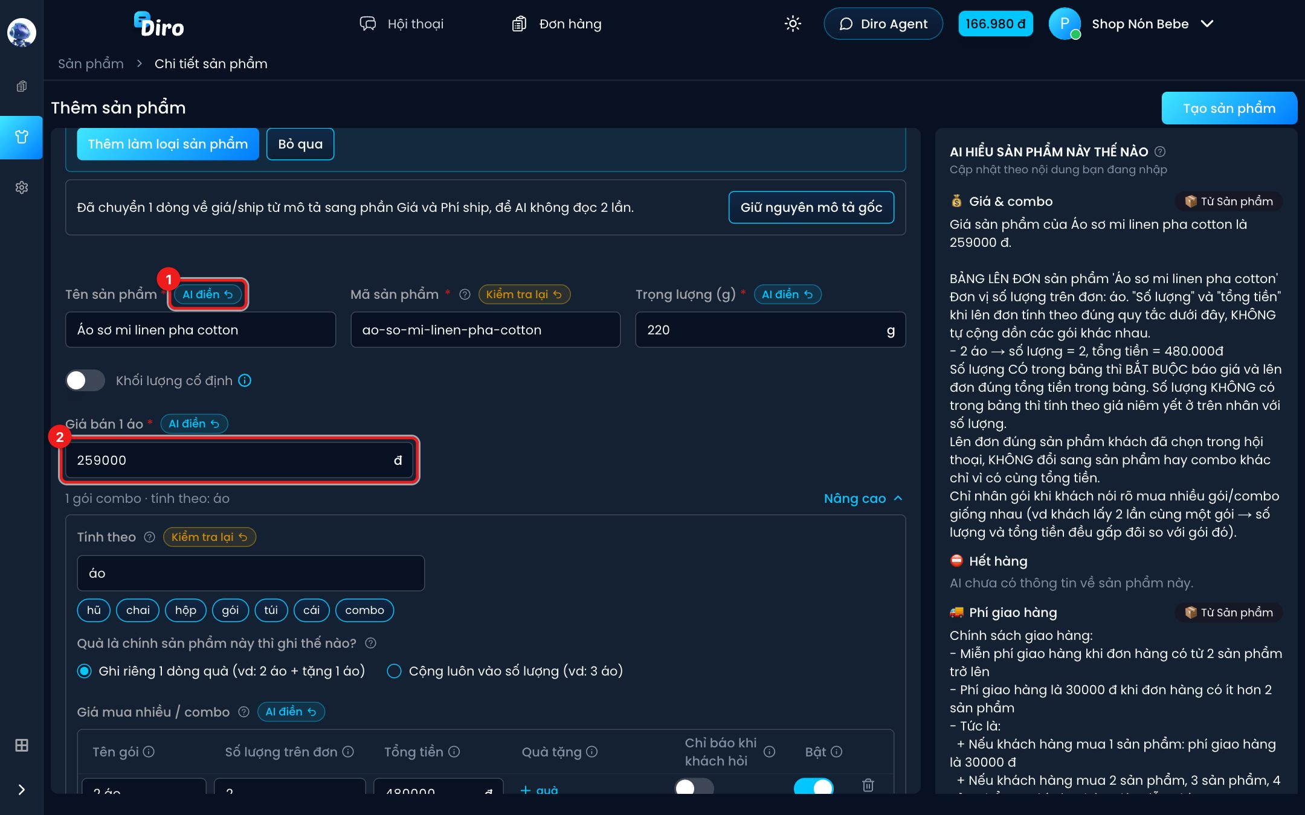The image size is (1305, 815).
Task: Click info icon beside Khối lượng cố định
Action: (245, 381)
